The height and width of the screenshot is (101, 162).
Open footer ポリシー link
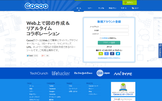91,89
